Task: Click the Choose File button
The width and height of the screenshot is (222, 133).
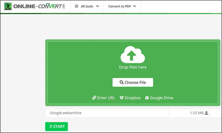Action: (133, 82)
